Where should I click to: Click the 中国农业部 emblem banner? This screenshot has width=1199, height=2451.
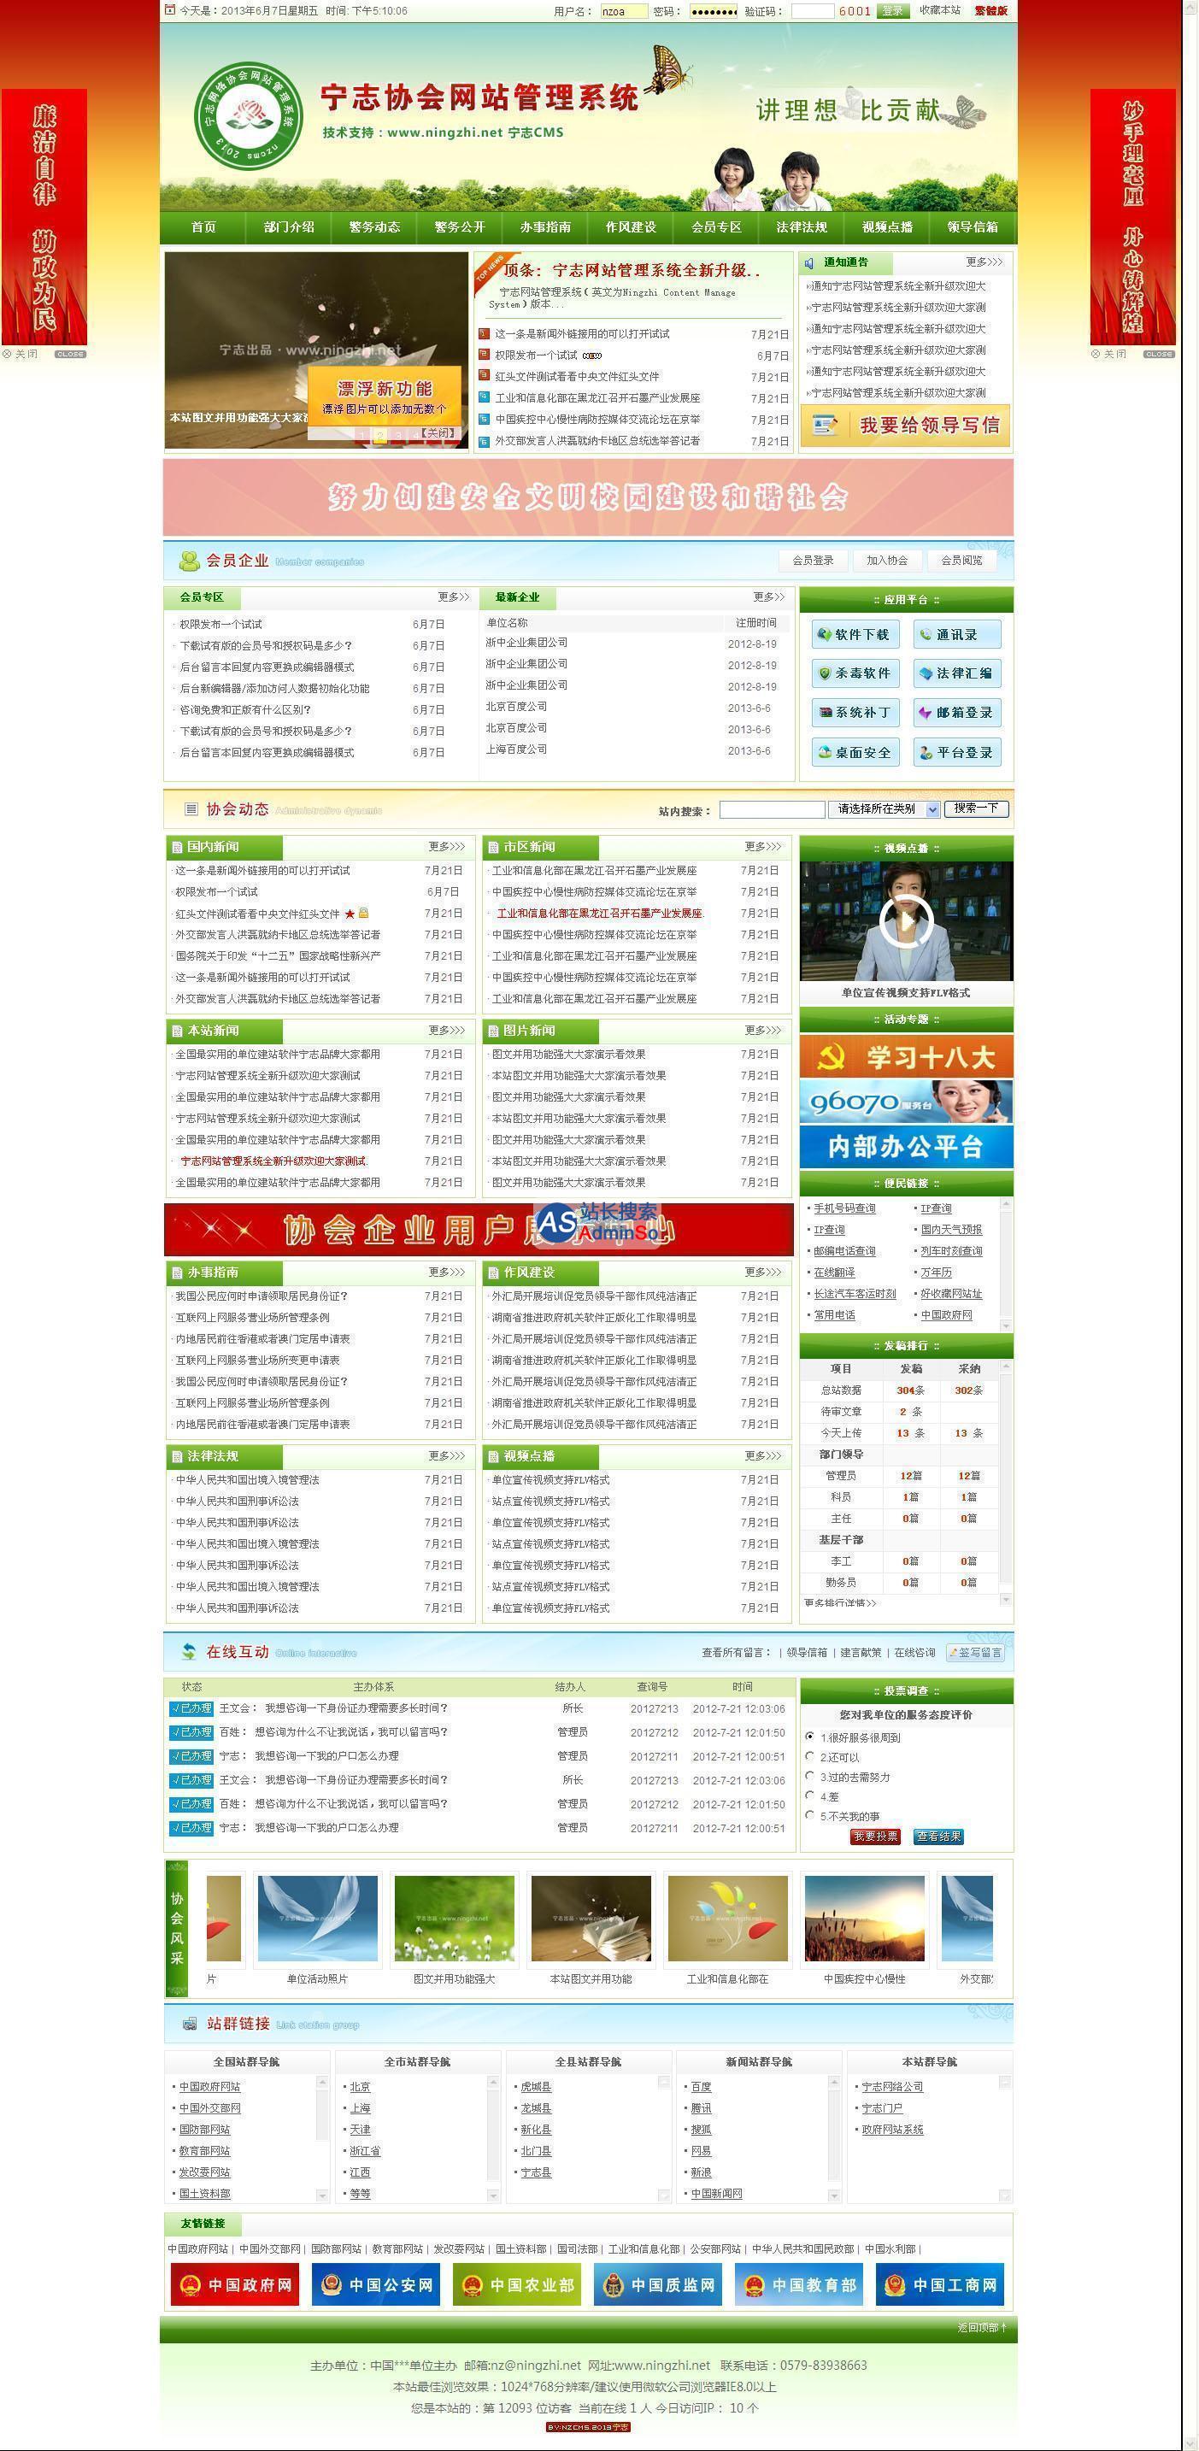coord(517,2284)
